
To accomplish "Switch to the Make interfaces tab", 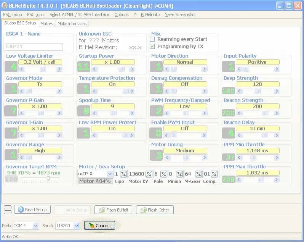I will 72,24.
